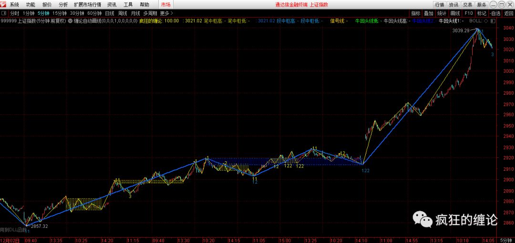Click the 3039.29 high price label

461,31
